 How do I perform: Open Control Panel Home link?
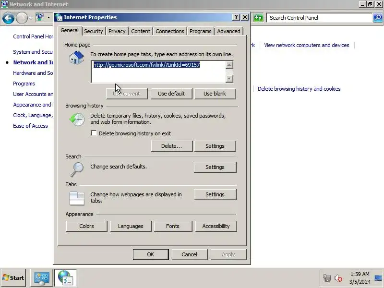click(33, 36)
